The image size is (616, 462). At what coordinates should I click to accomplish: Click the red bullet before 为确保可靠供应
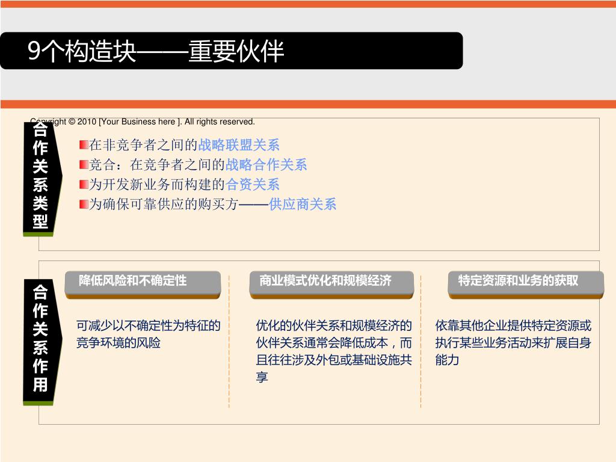coord(84,205)
